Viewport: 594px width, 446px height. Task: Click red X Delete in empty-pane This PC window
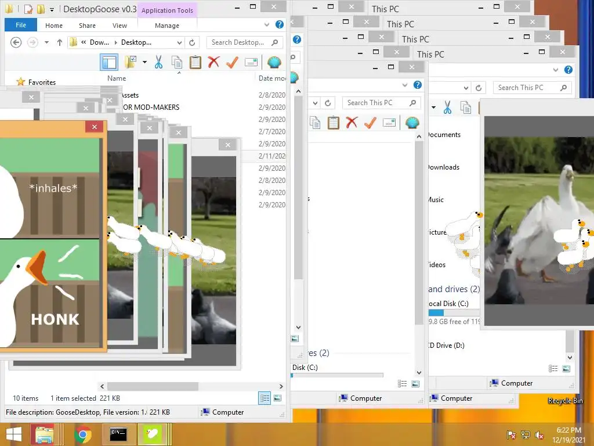tap(352, 123)
